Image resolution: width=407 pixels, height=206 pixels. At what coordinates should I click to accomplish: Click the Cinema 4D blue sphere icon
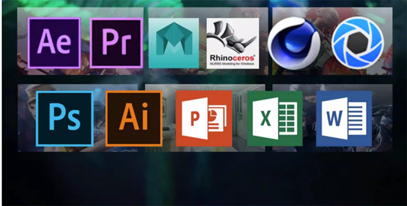coord(294,43)
